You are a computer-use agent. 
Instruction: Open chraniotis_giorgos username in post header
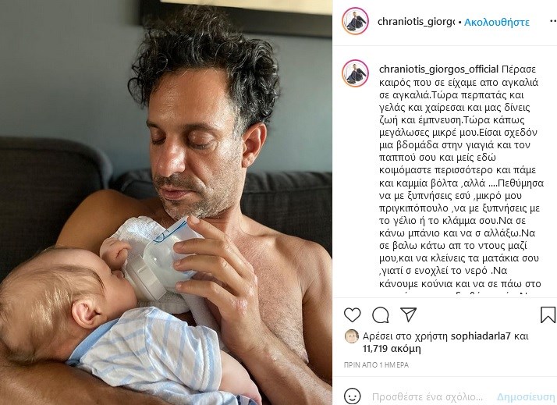click(x=416, y=22)
